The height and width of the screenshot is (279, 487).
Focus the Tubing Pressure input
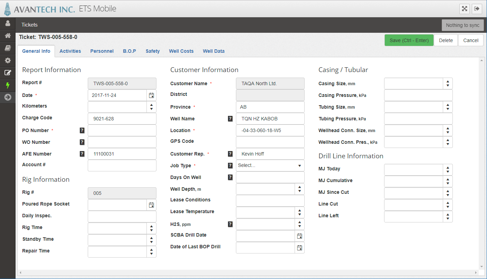tap(418, 119)
